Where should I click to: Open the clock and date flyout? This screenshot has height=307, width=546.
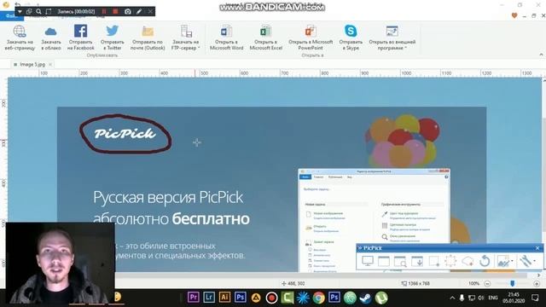pos(514,298)
